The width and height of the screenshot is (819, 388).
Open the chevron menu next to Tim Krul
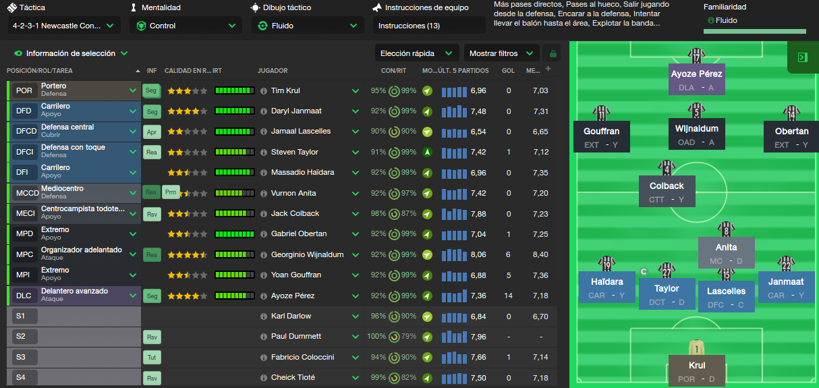tap(356, 91)
